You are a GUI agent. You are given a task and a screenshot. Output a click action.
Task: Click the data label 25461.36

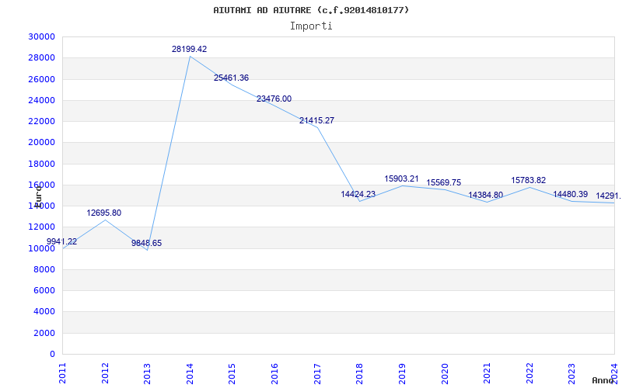pos(231,78)
